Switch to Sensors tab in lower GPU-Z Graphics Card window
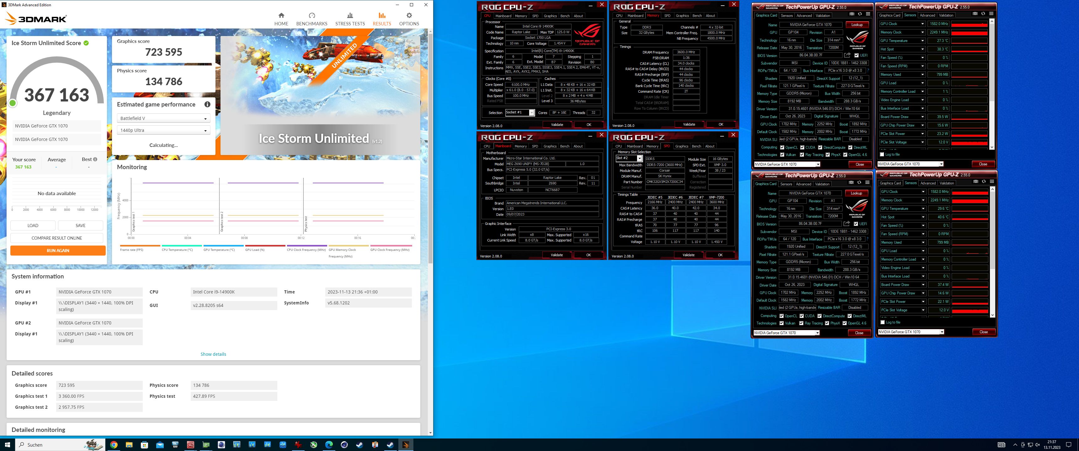 pyautogui.click(x=786, y=184)
